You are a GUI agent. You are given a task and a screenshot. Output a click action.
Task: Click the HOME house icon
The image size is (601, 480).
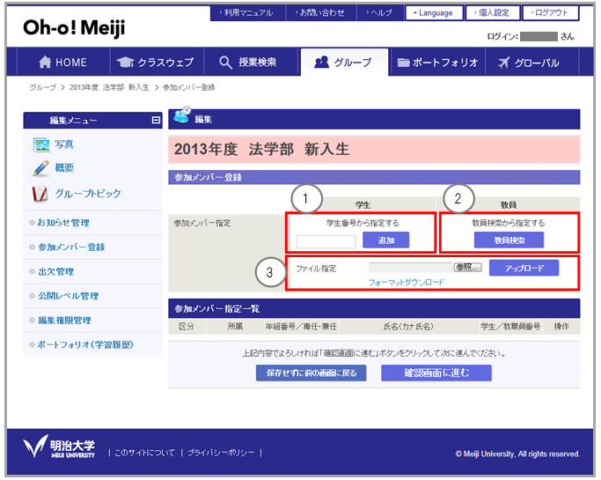(x=45, y=63)
